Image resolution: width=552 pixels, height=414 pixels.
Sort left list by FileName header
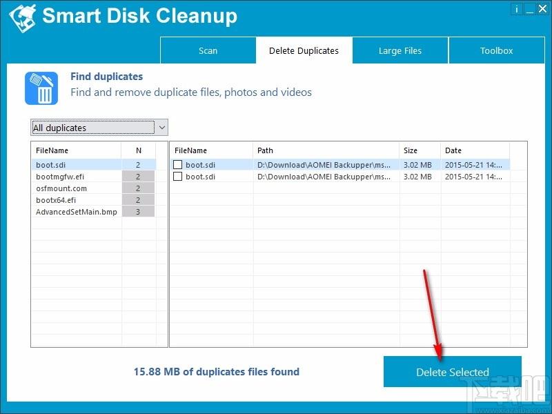tap(77, 150)
